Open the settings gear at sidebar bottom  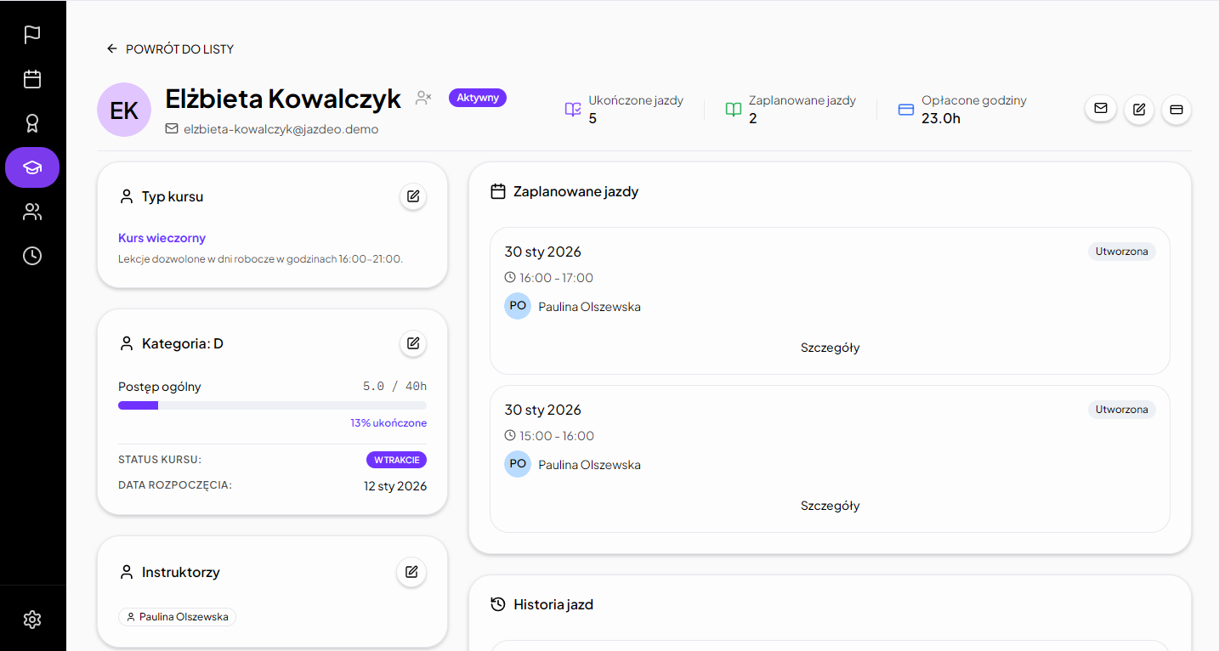(x=32, y=619)
